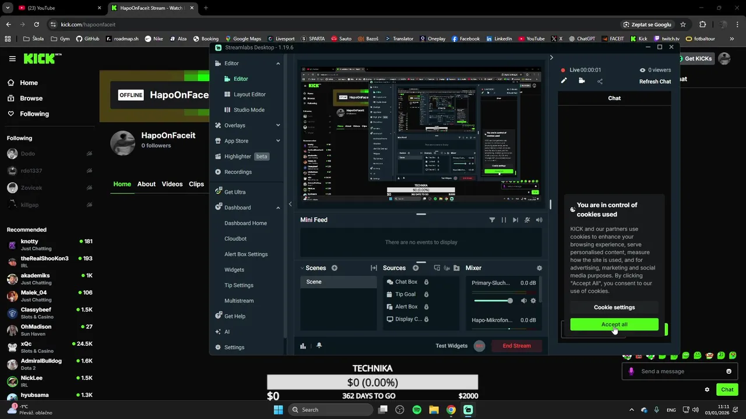Open Kick hamburger menu
The width and height of the screenshot is (746, 419).
[x=12, y=59]
